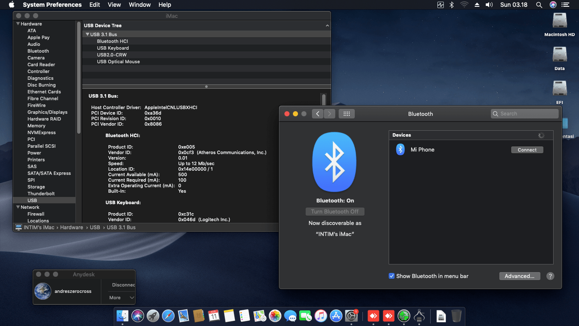Collapse the USB 3.1 Bus tree node
The image size is (579, 326).
pyautogui.click(x=87, y=34)
